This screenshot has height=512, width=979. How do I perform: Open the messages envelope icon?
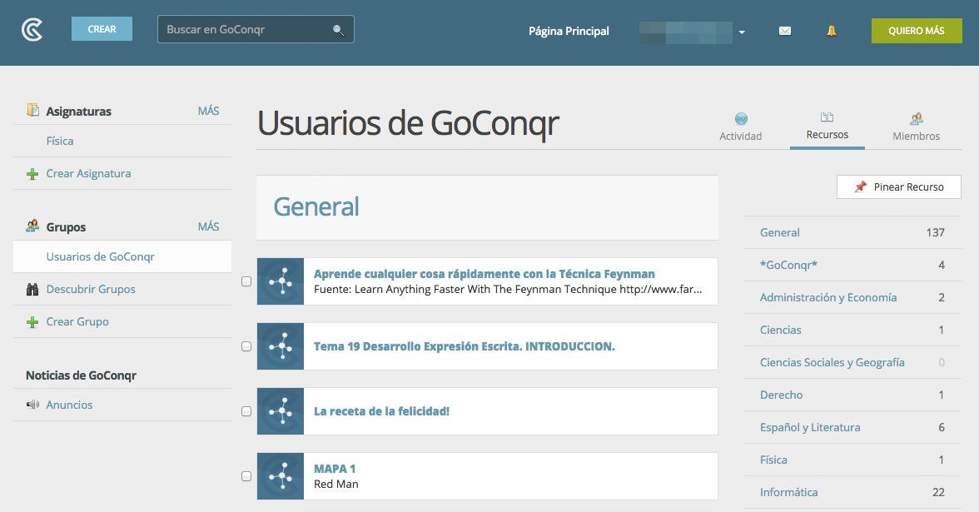click(x=785, y=31)
